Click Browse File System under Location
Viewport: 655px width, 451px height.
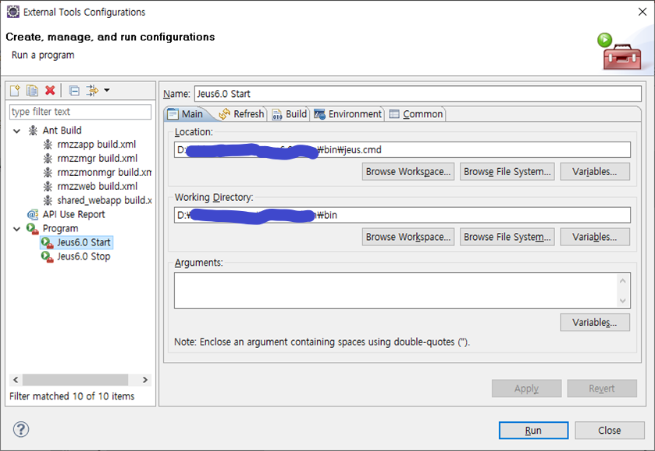tap(507, 172)
